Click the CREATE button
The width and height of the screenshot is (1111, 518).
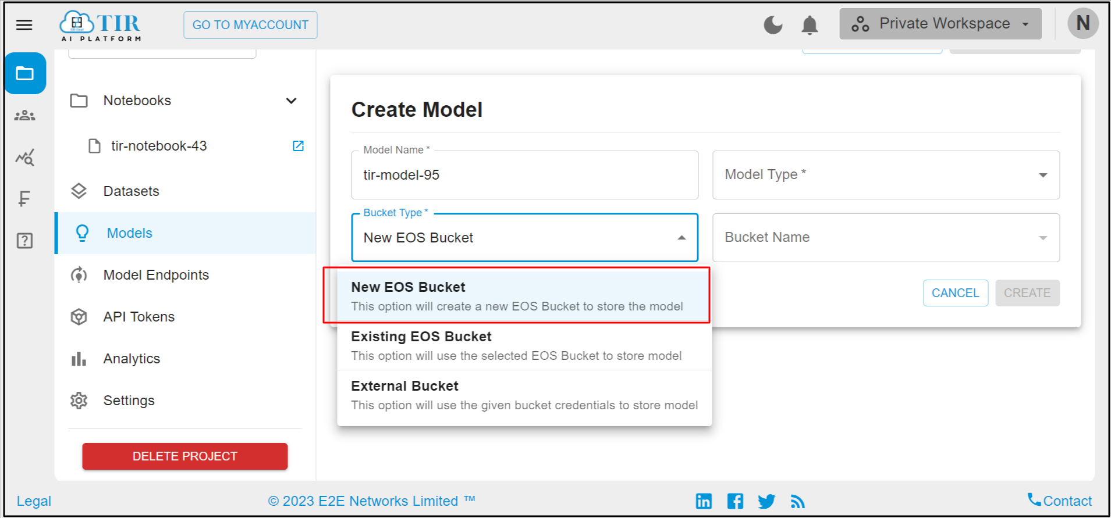[x=1027, y=293]
